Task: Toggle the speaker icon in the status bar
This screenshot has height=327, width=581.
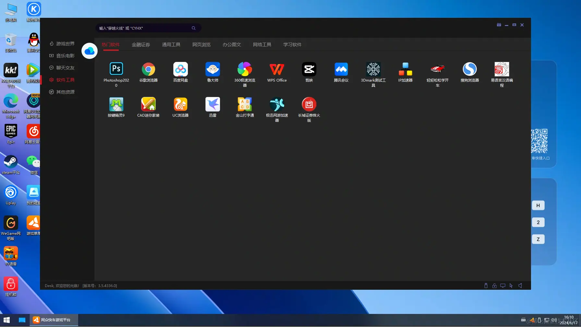Action: pyautogui.click(x=520, y=286)
